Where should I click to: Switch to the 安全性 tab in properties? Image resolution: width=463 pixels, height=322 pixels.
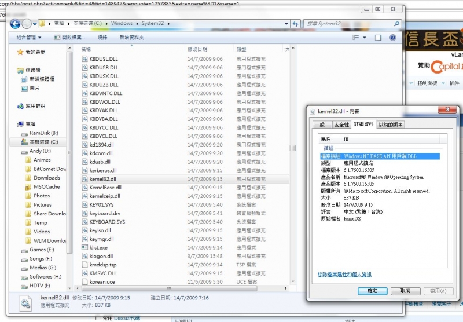[x=341, y=125]
